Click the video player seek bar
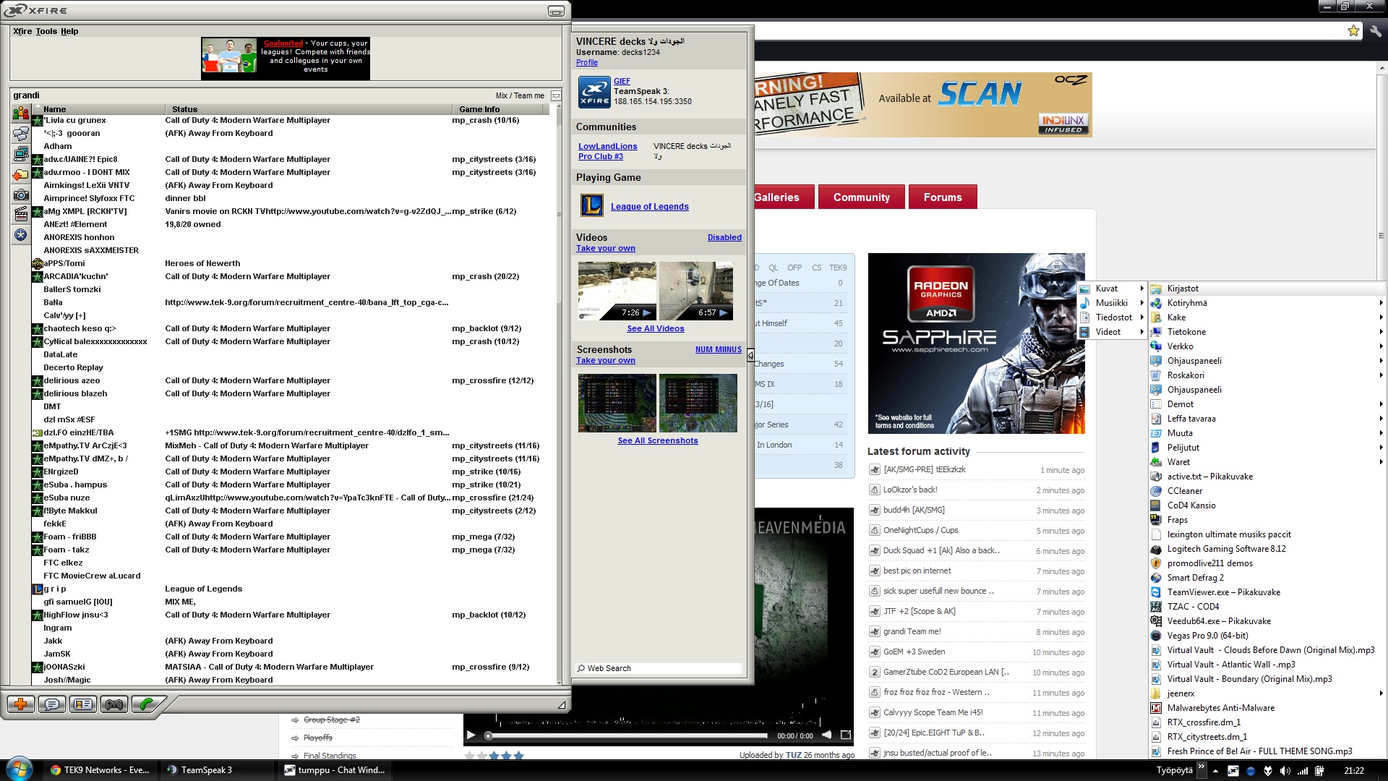This screenshot has width=1388, height=781. coord(626,735)
